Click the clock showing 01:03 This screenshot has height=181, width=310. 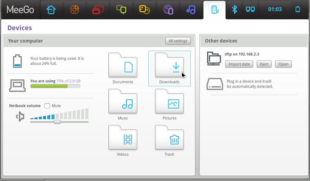click(x=275, y=9)
